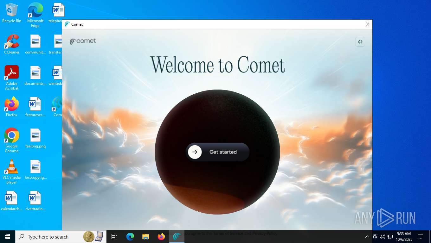Close the Comet welcome window
Image resolution: width=431 pixels, height=243 pixels.
pos(368,24)
